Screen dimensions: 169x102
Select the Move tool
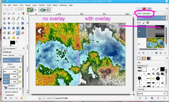click(9, 23)
